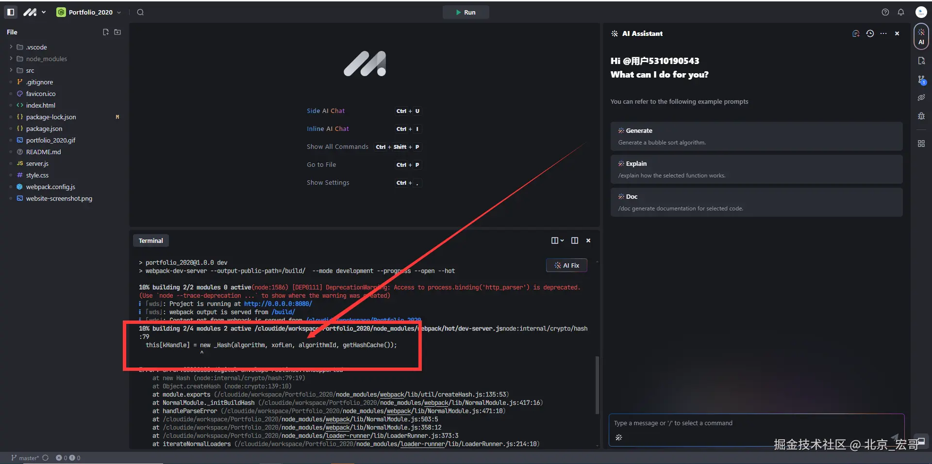Create a new file in the File panel
Image resolution: width=932 pixels, height=464 pixels.
tap(106, 32)
